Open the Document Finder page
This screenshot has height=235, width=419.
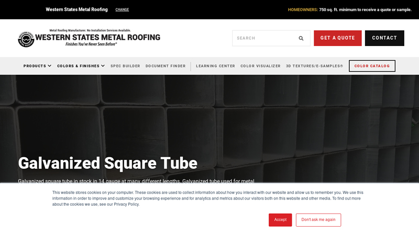166,66
